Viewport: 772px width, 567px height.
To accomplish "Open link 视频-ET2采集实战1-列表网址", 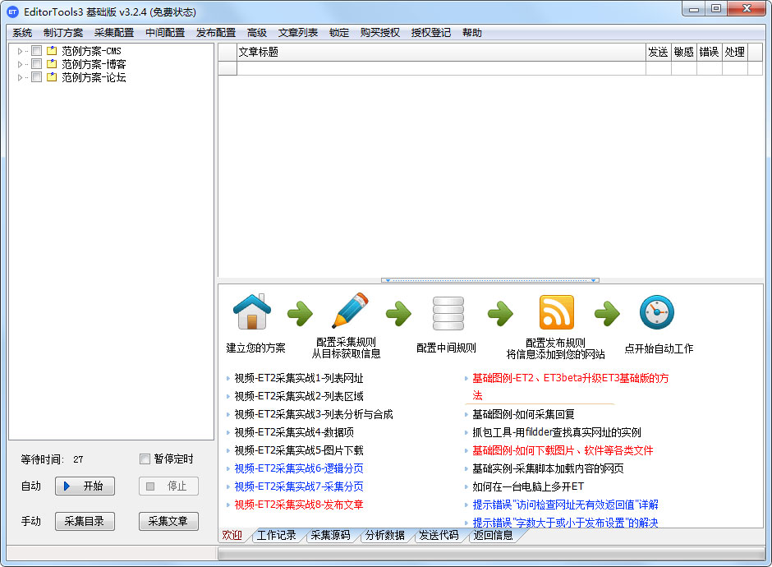I will (x=299, y=378).
